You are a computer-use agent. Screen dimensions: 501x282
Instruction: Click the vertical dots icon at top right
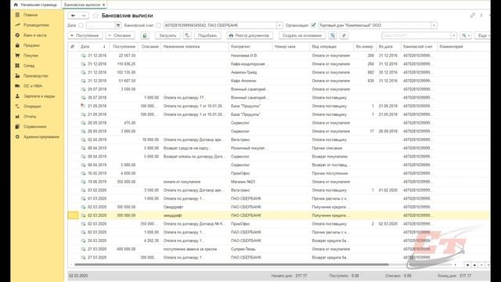(481, 16)
